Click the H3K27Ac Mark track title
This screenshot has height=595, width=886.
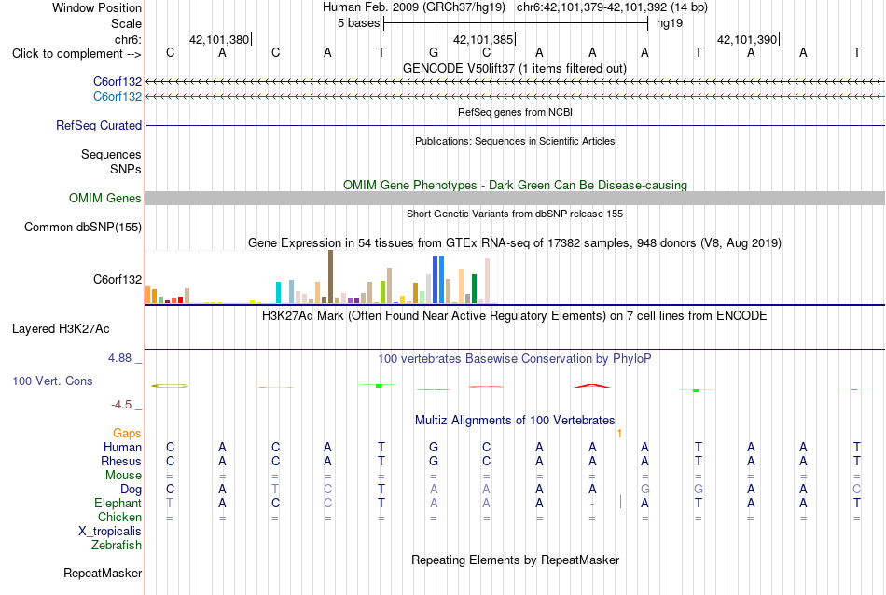pos(515,316)
